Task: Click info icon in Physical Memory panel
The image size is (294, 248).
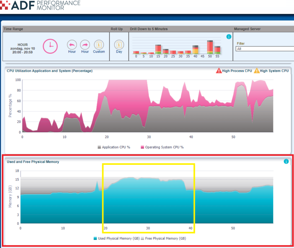Action: (x=286, y=162)
